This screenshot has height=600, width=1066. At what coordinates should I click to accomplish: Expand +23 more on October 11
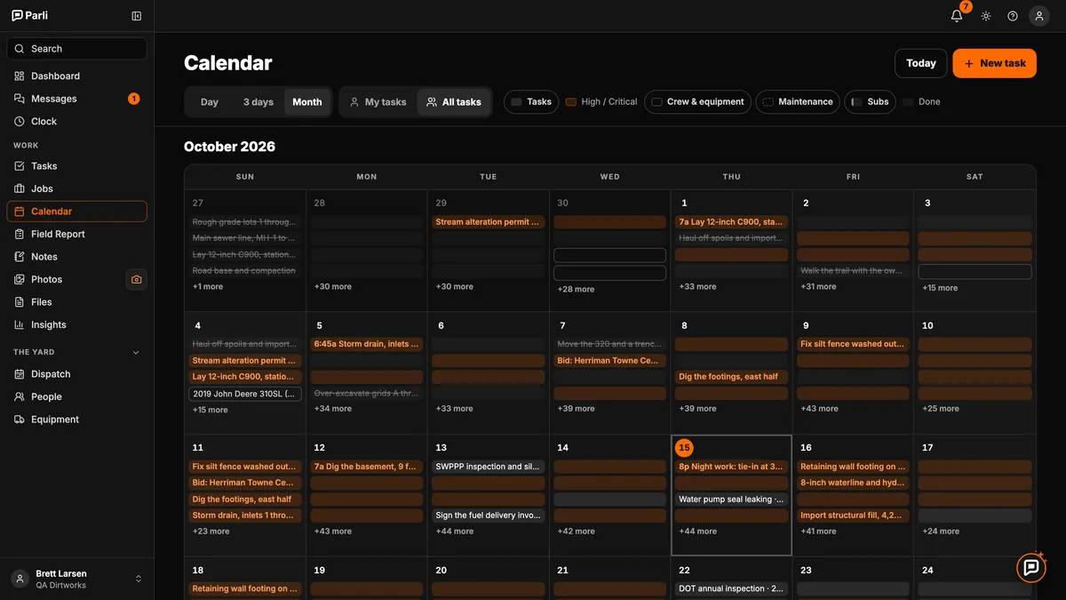click(211, 532)
